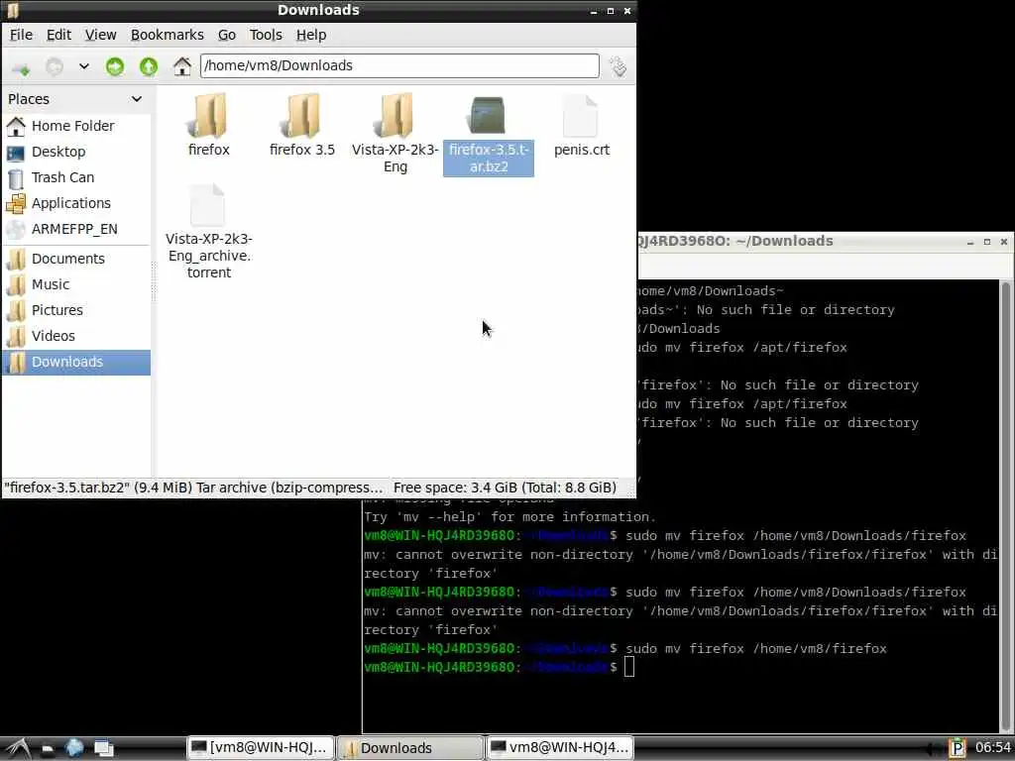The image size is (1015, 761).
Task: Go up one directory level
Action: pyautogui.click(x=149, y=66)
